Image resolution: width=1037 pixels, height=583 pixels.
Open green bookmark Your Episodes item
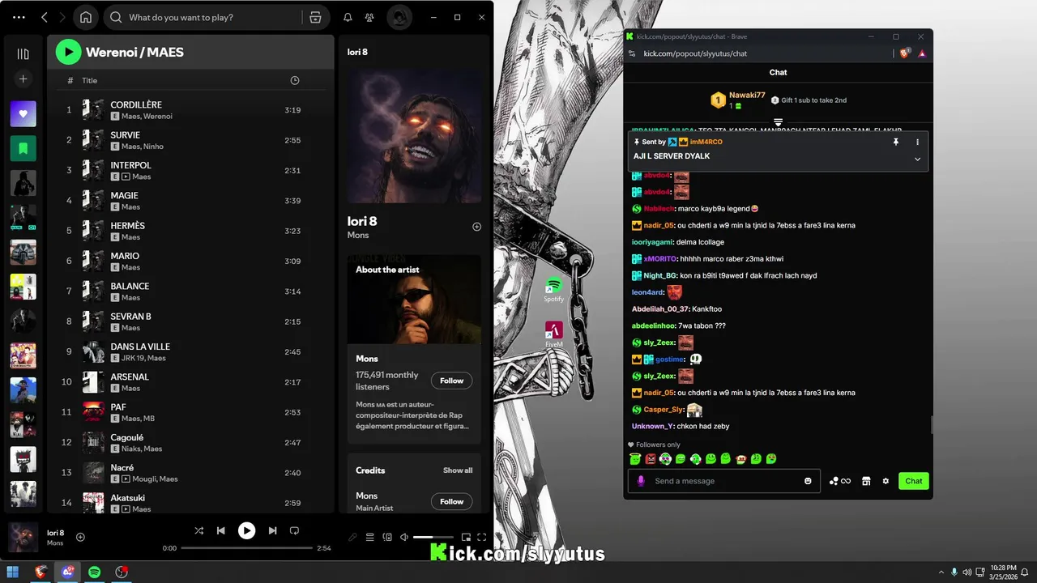point(23,148)
